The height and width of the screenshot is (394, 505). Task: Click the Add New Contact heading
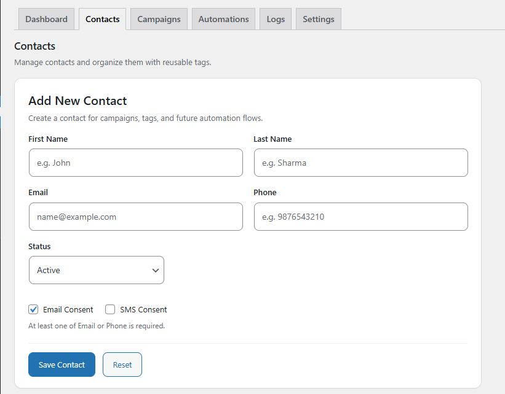(78, 101)
